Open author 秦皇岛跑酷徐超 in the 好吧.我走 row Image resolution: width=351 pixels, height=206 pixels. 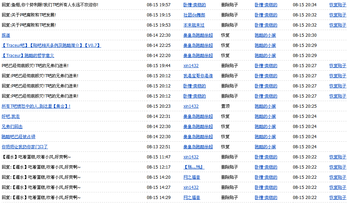click(198, 116)
